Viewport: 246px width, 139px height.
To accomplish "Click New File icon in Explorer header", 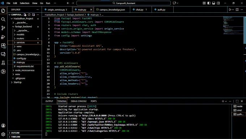I will click(x=25, y=14).
